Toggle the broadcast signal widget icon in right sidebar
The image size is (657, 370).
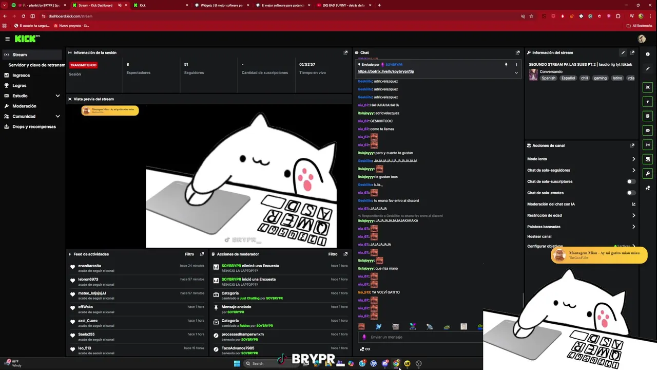click(x=648, y=145)
